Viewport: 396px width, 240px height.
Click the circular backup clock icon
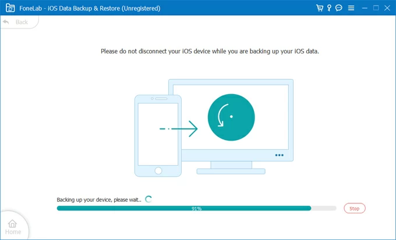pos(231,116)
